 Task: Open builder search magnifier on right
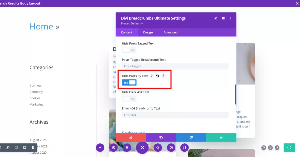[264, 148]
